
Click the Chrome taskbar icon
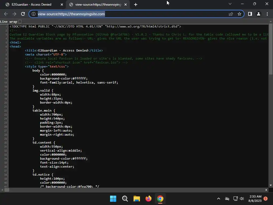click(160, 199)
